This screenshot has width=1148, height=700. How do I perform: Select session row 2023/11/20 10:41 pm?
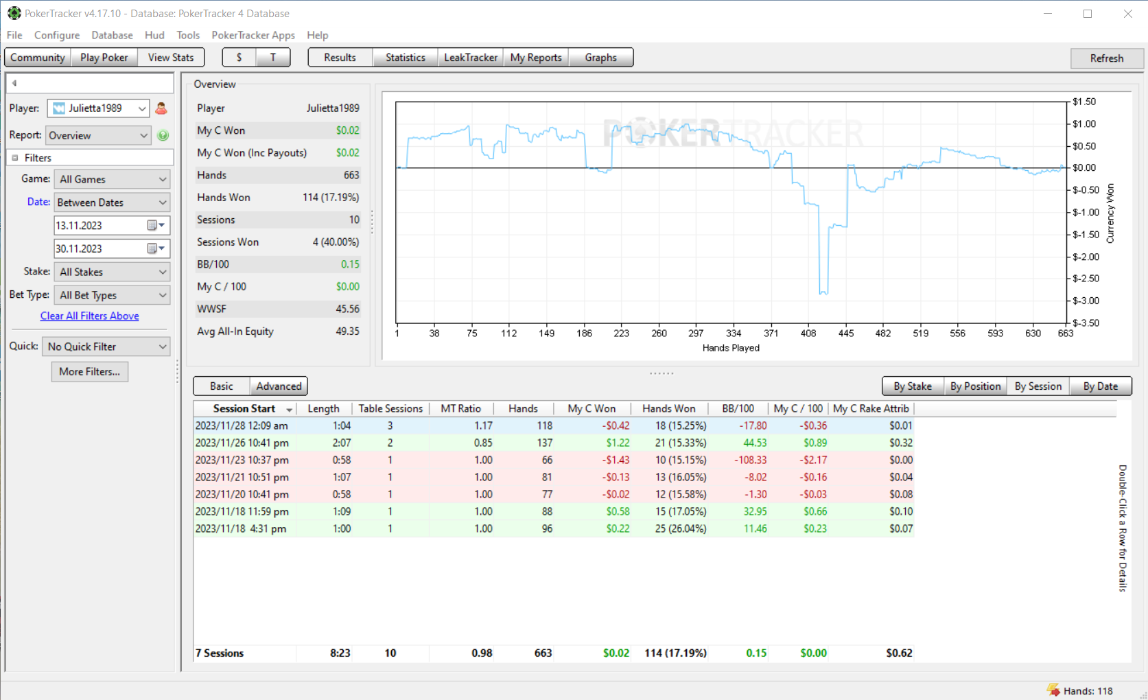554,494
